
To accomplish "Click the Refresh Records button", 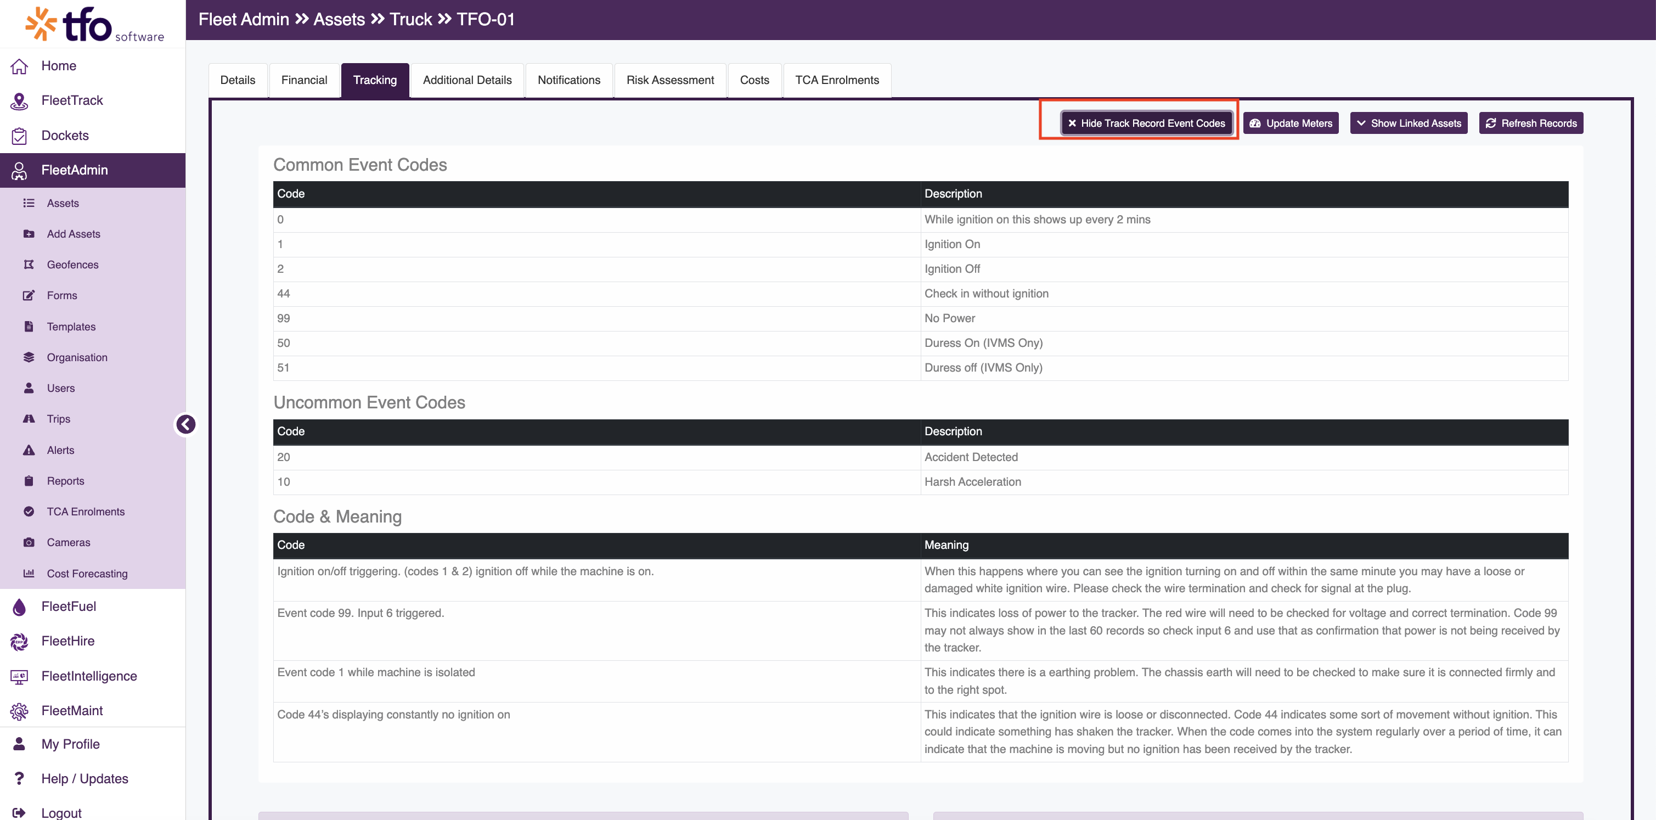I will (x=1531, y=123).
